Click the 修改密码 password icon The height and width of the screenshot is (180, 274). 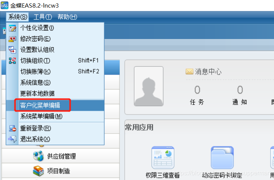point(13,39)
